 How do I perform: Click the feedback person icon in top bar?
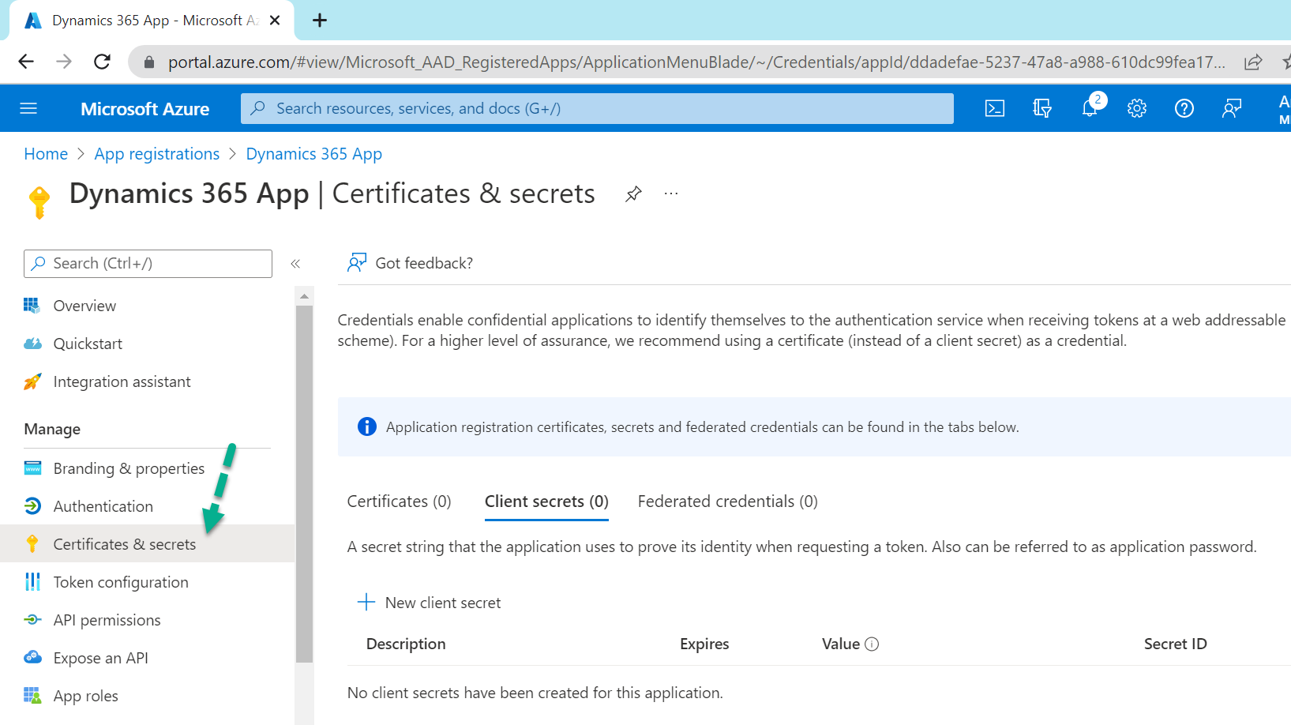(1231, 108)
